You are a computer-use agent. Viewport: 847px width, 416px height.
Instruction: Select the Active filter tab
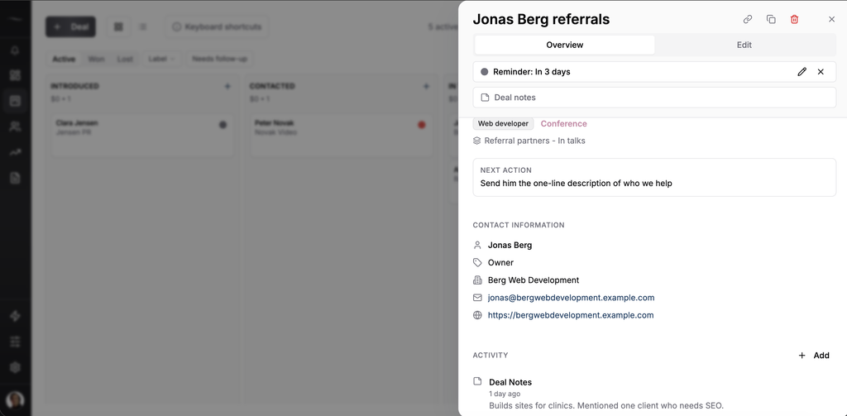point(64,59)
